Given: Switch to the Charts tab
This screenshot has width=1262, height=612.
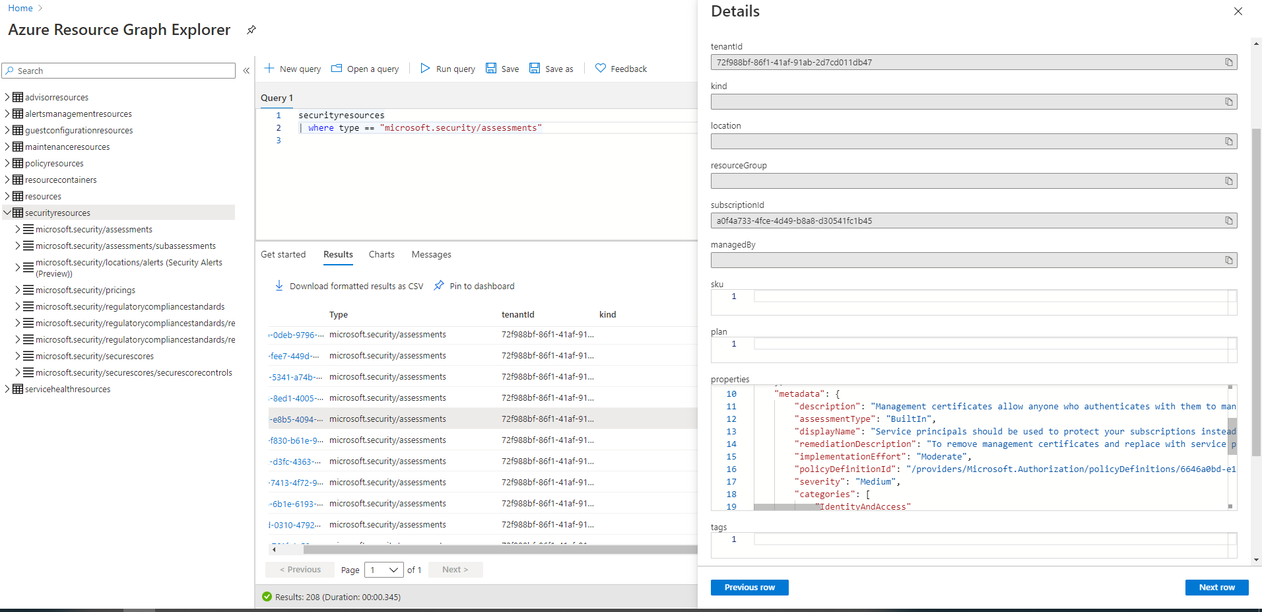Looking at the screenshot, I should point(382,255).
